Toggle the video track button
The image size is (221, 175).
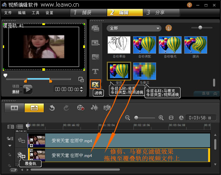[x=21, y=140]
